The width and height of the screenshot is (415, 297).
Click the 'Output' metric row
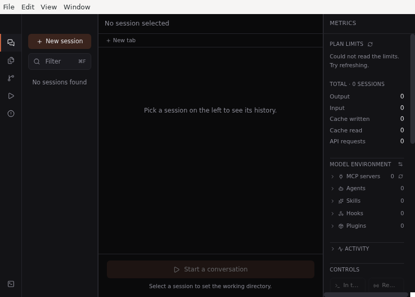tap(367, 96)
